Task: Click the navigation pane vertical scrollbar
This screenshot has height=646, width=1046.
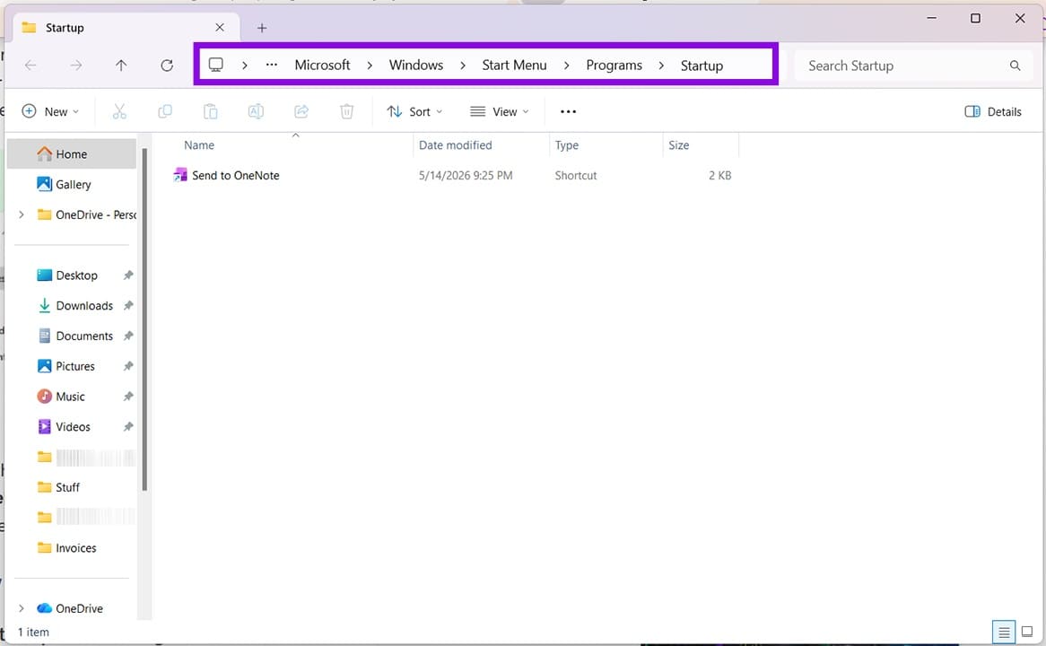Action: [x=144, y=319]
